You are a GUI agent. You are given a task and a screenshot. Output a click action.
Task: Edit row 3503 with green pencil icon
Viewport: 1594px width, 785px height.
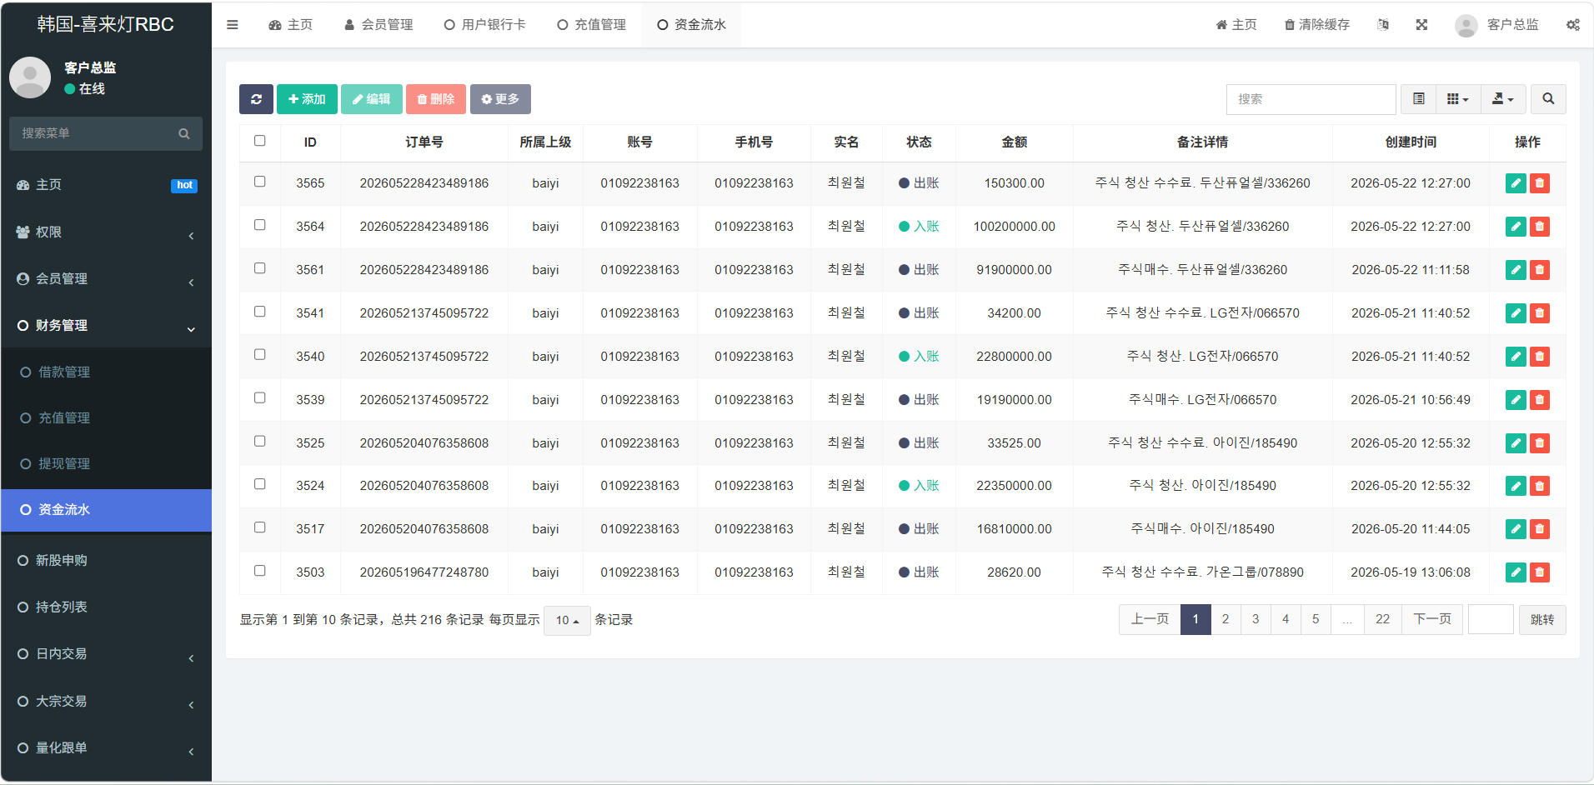(1516, 572)
